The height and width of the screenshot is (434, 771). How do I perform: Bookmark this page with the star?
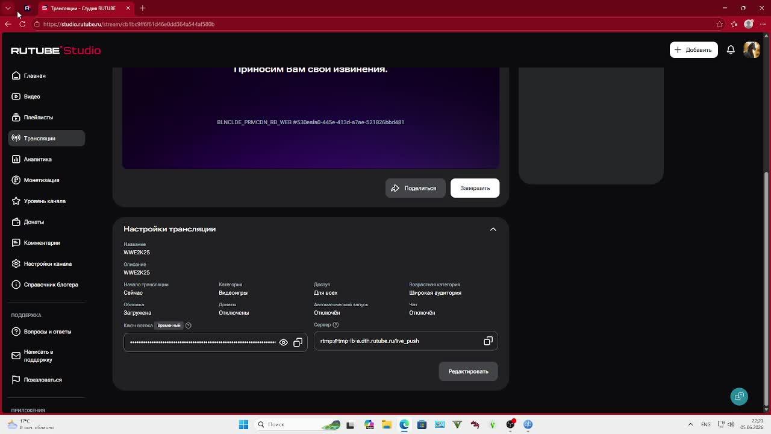point(720,24)
